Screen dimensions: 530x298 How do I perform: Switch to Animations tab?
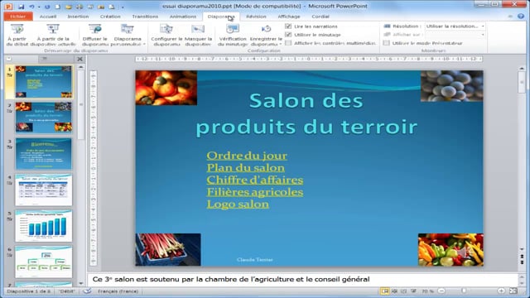coord(183,17)
